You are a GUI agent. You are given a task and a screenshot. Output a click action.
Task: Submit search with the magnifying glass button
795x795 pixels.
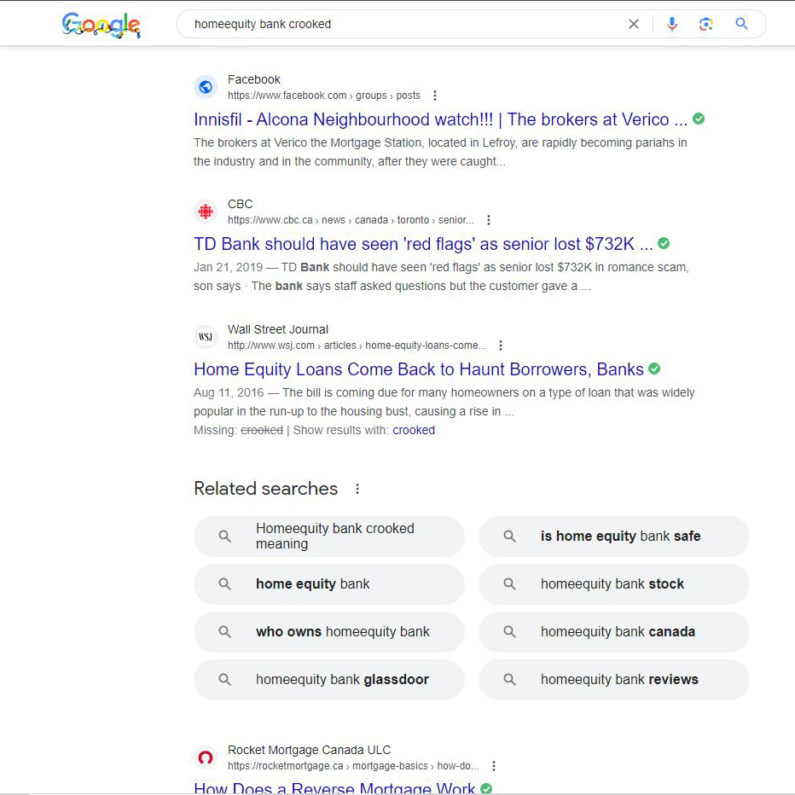[741, 24]
